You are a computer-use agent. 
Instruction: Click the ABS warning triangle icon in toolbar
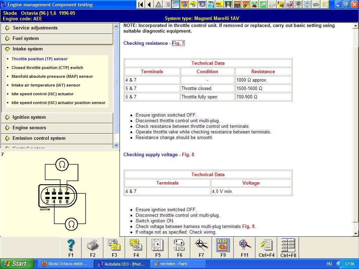pos(307,4)
